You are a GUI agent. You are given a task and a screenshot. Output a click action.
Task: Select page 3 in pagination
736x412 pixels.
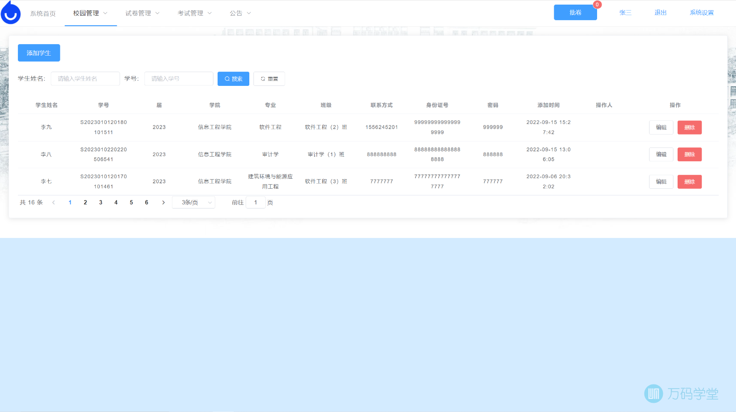click(101, 203)
